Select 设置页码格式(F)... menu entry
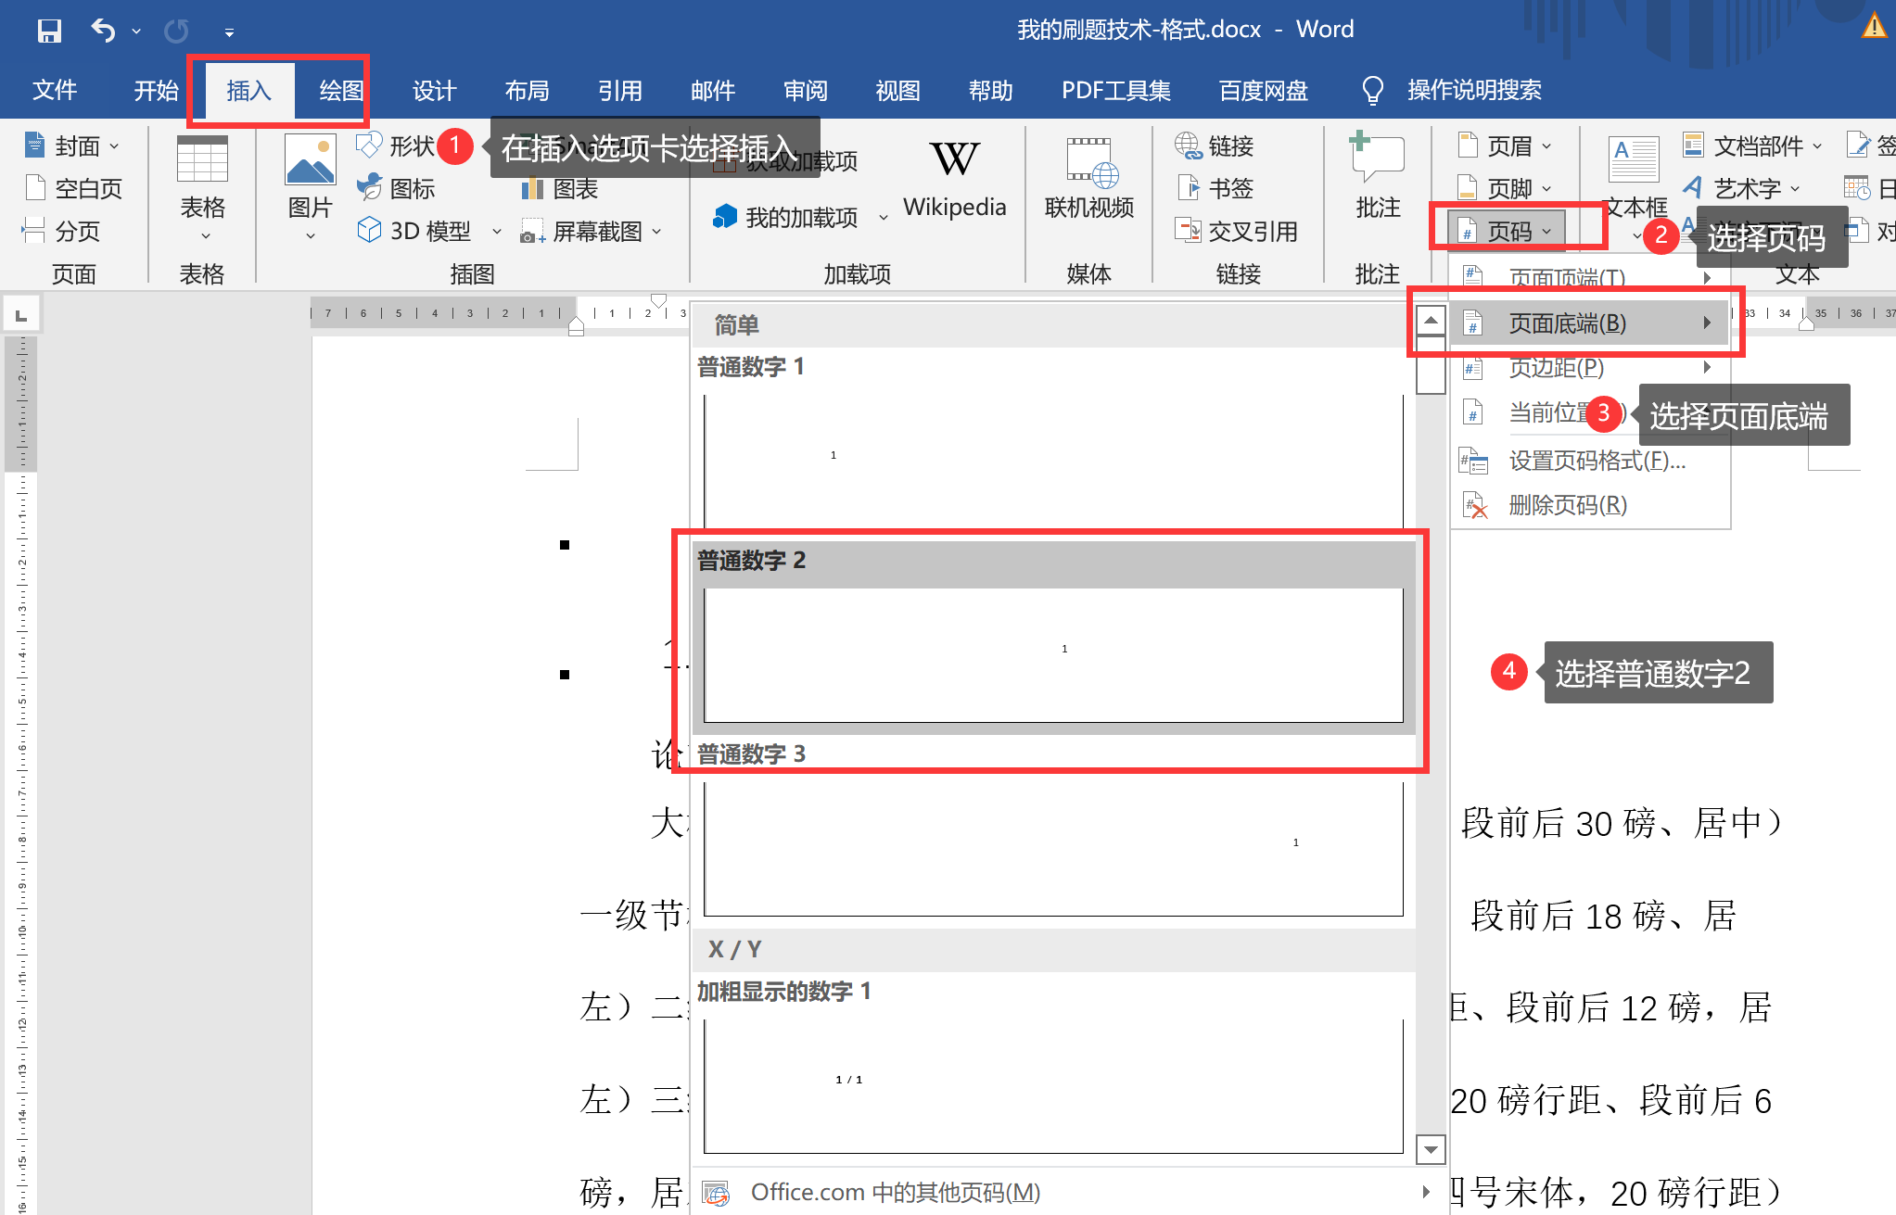 [x=1591, y=461]
